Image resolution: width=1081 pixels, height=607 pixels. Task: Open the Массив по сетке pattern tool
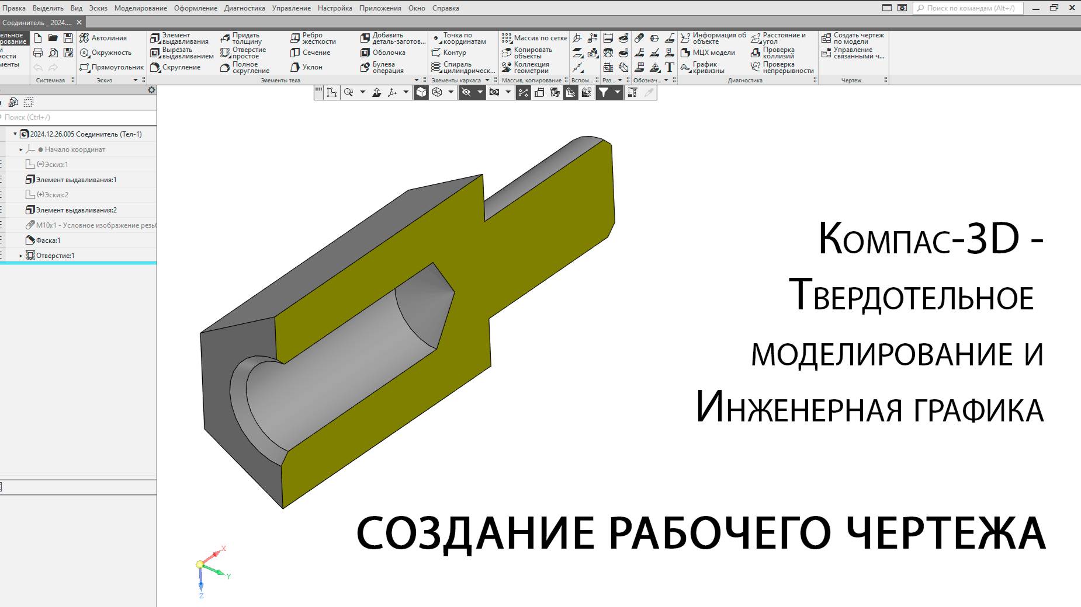535,38
